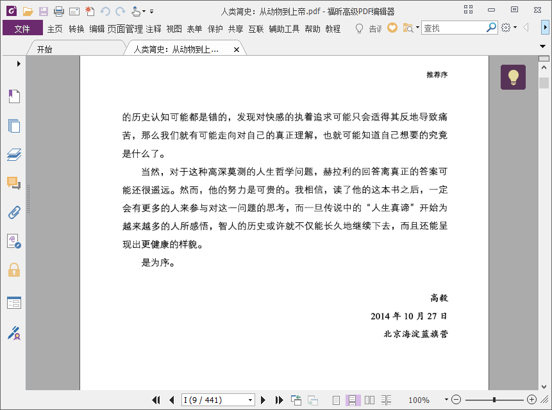Open the page number combo box I (9 / 441)

[217, 400]
